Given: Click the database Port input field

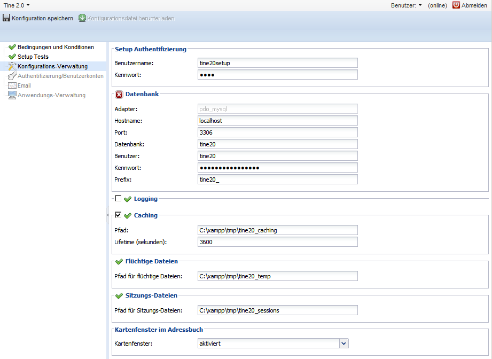Looking at the screenshot, I should (x=277, y=132).
